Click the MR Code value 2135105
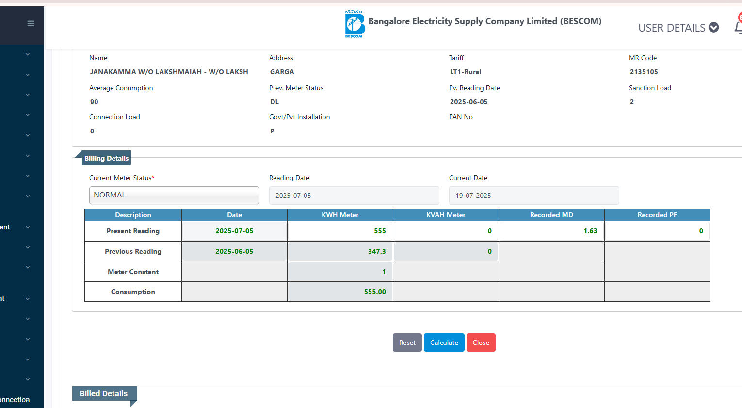 click(x=644, y=72)
